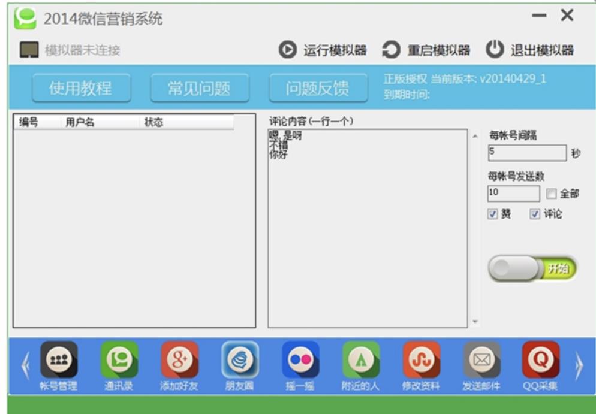Click the 重启模拟器 restart icon

[x=391, y=50]
